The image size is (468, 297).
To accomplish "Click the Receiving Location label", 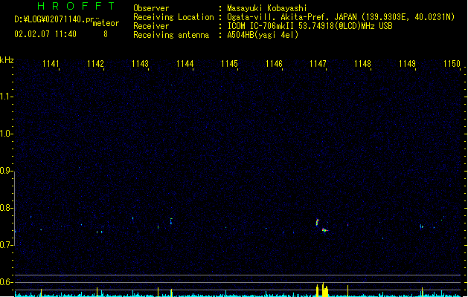I will click(173, 17).
